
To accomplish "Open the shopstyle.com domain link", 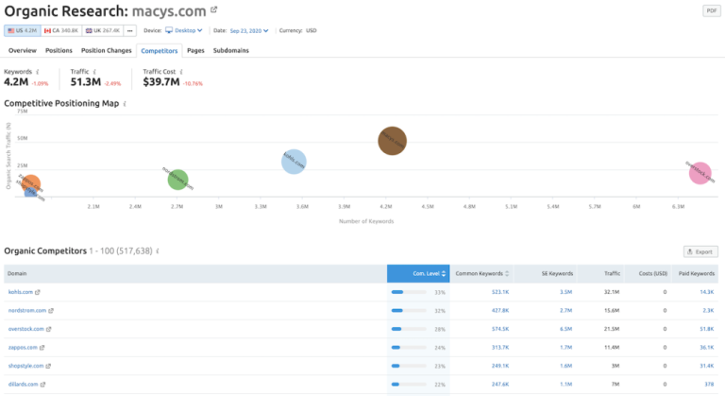I will click(25, 366).
